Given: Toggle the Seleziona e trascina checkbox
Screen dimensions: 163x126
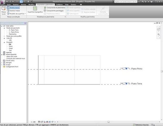Looking at the screenshot, I should point(134,125).
